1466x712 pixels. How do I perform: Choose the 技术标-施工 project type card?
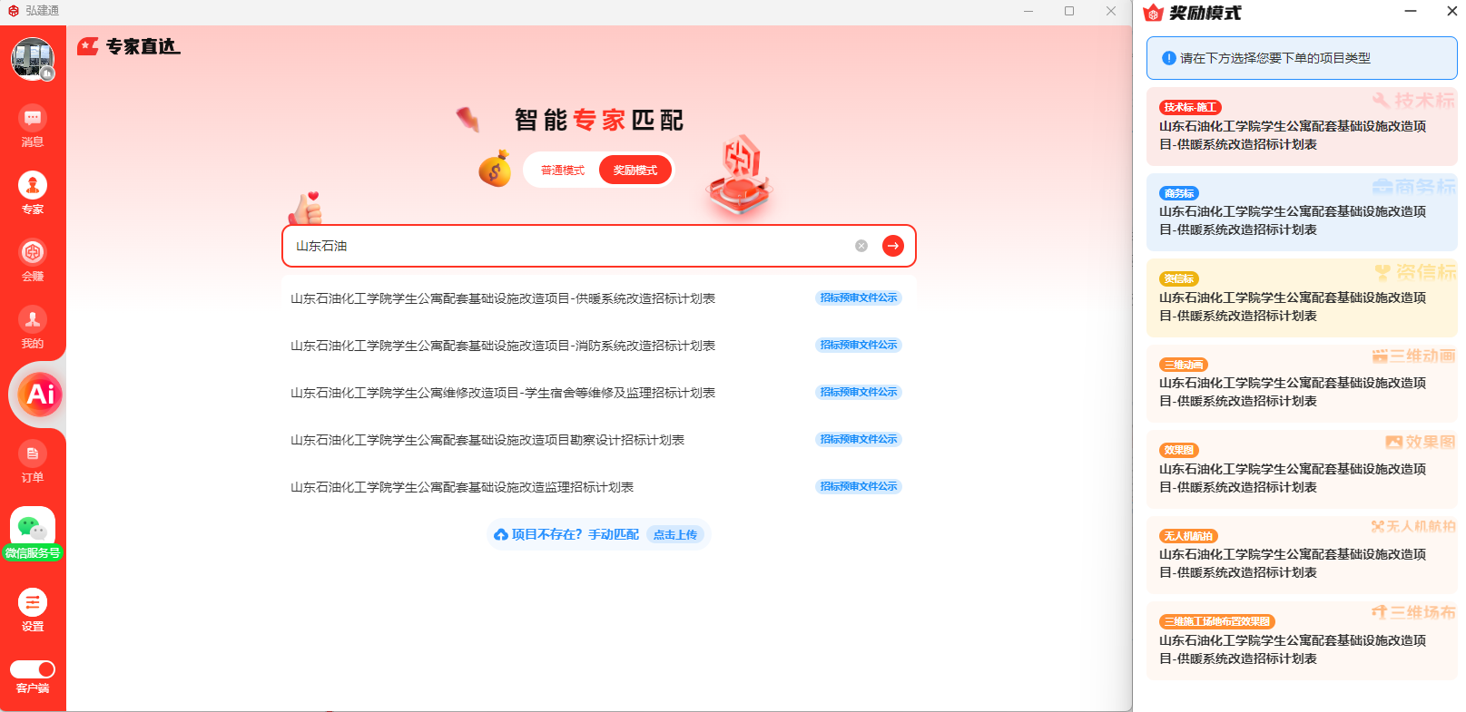[1302, 126]
